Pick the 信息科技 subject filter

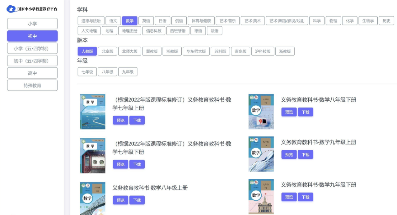click(154, 31)
